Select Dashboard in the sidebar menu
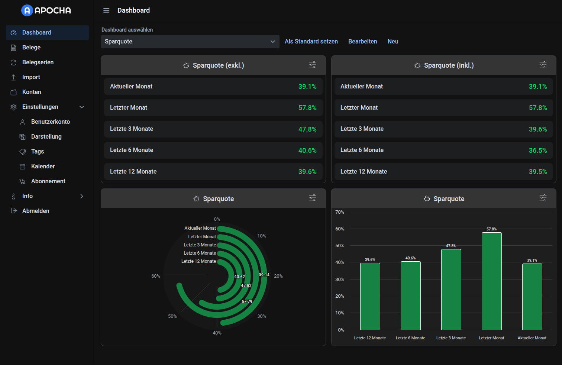 [x=36, y=32]
